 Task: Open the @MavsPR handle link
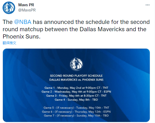(x=27, y=10)
